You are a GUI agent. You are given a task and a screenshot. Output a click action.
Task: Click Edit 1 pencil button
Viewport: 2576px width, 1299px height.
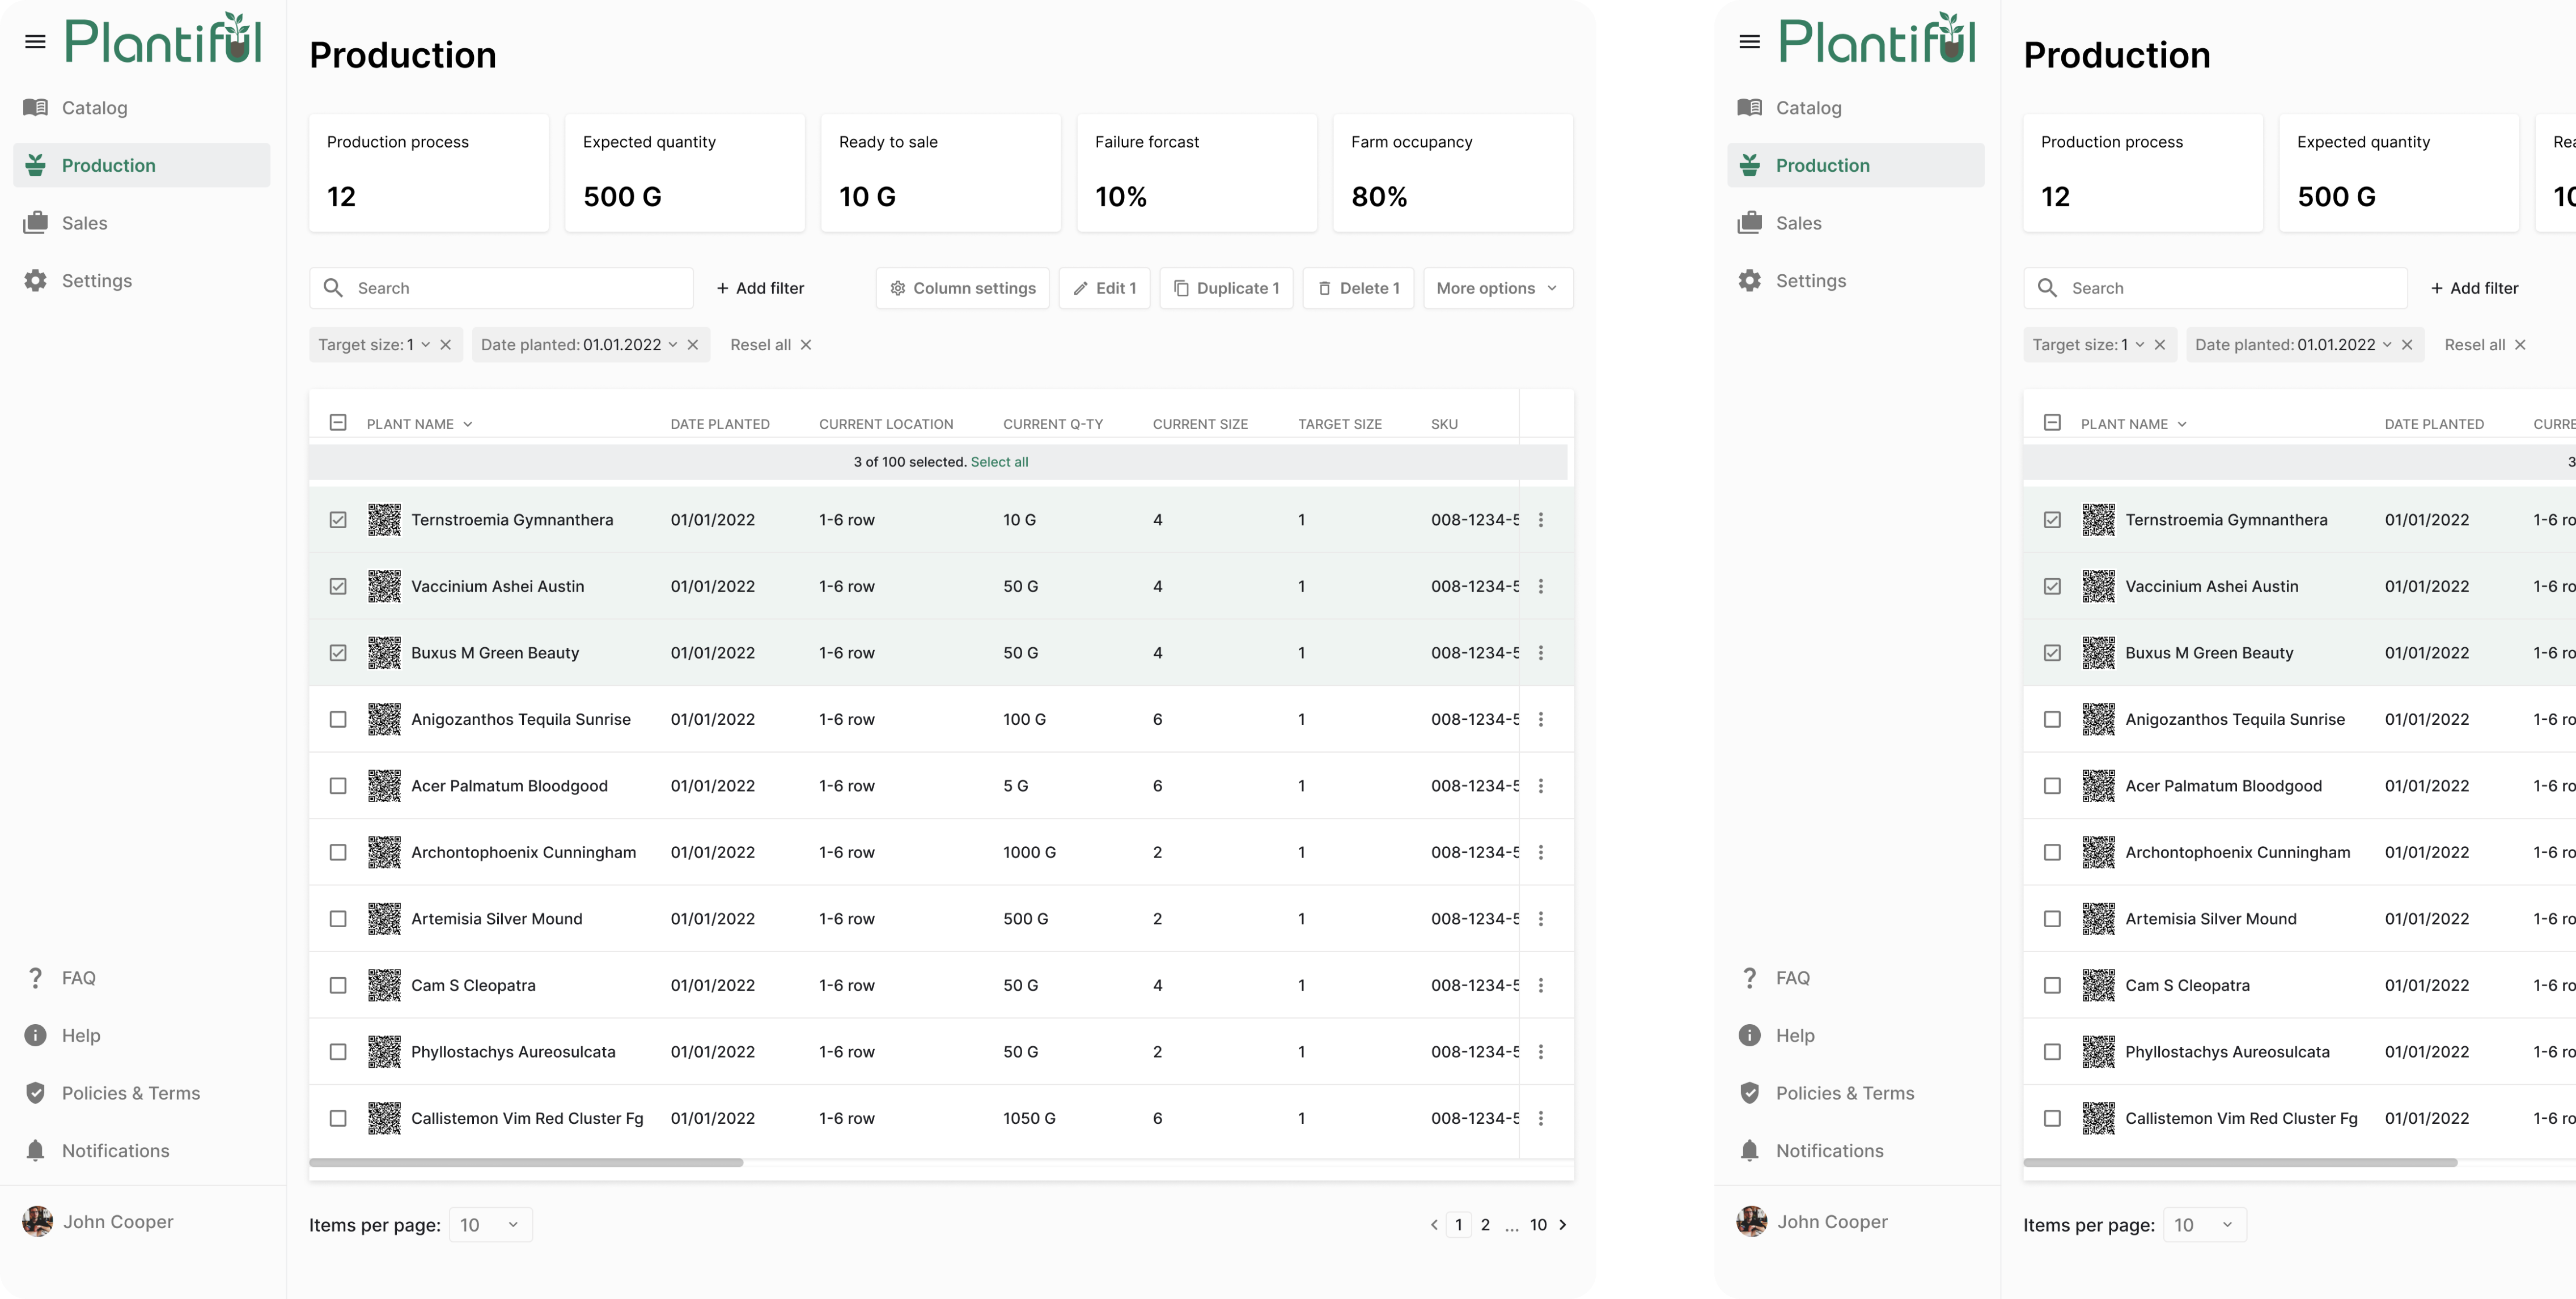[x=1104, y=288]
